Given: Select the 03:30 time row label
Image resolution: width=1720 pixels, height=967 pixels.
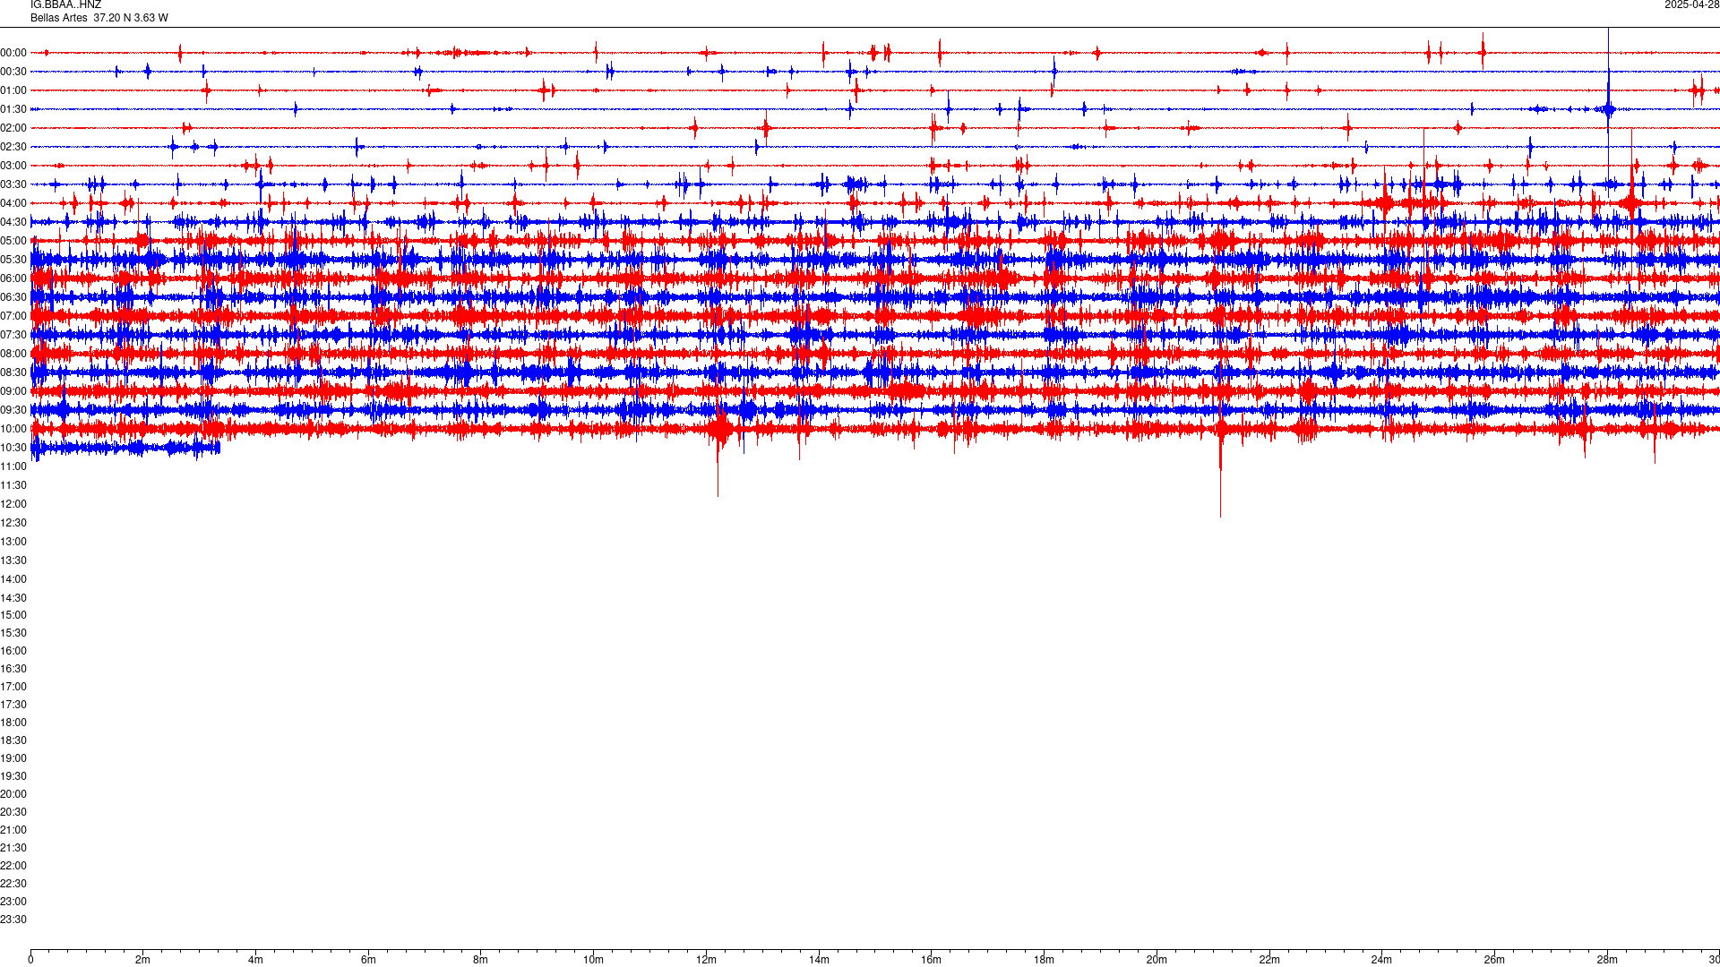Looking at the screenshot, I should [13, 184].
